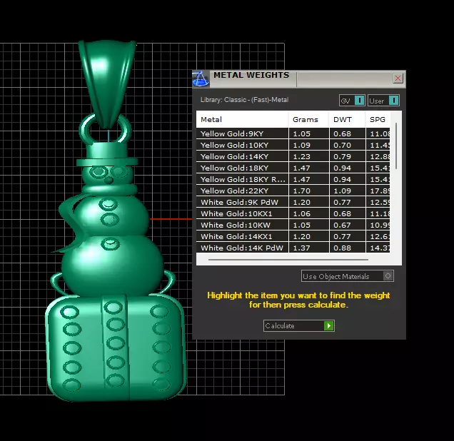Image resolution: width=454 pixels, height=441 pixels.
Task: Click the vertical scrollbar of metals table
Action: coord(395,146)
